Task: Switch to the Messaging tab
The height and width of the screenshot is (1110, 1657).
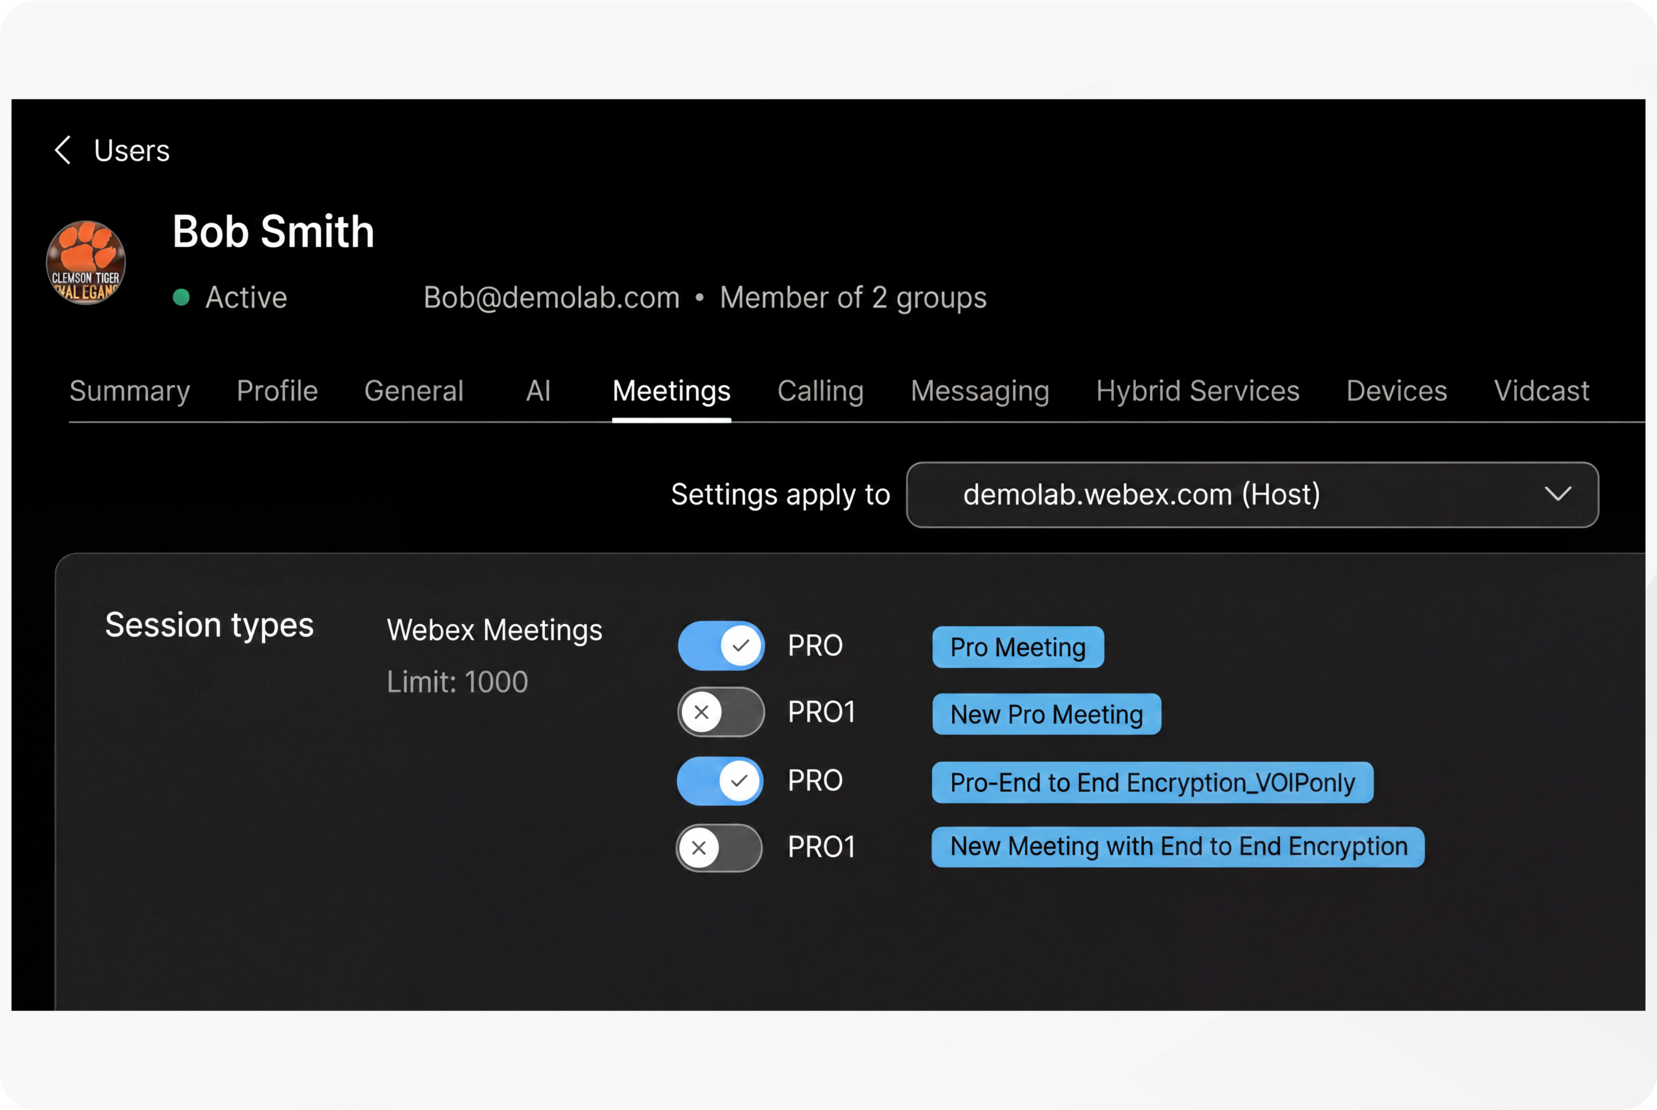Action: [x=980, y=391]
